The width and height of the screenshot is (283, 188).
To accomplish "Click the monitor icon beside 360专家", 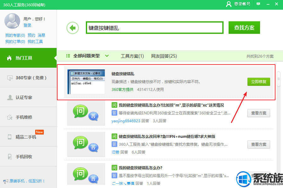I will click(10, 78).
